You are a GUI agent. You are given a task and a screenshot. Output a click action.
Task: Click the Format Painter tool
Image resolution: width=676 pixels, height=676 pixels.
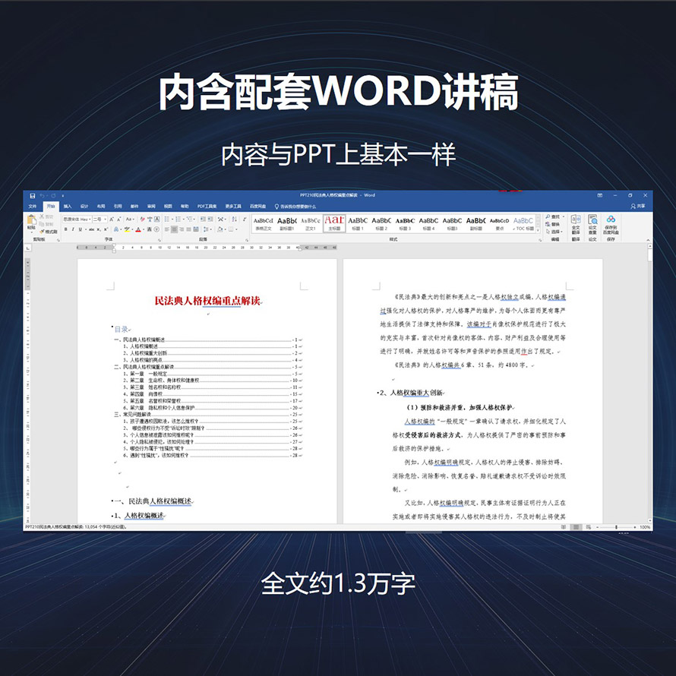click(49, 232)
